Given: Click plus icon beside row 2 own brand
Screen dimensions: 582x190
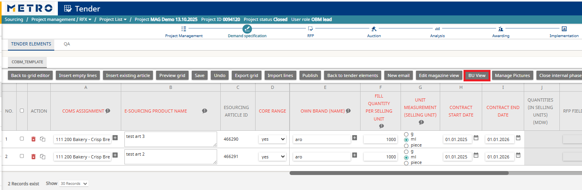Looking at the screenshot, I should point(355,155).
